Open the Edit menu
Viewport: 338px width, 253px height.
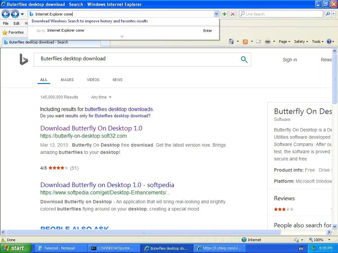coord(17,23)
